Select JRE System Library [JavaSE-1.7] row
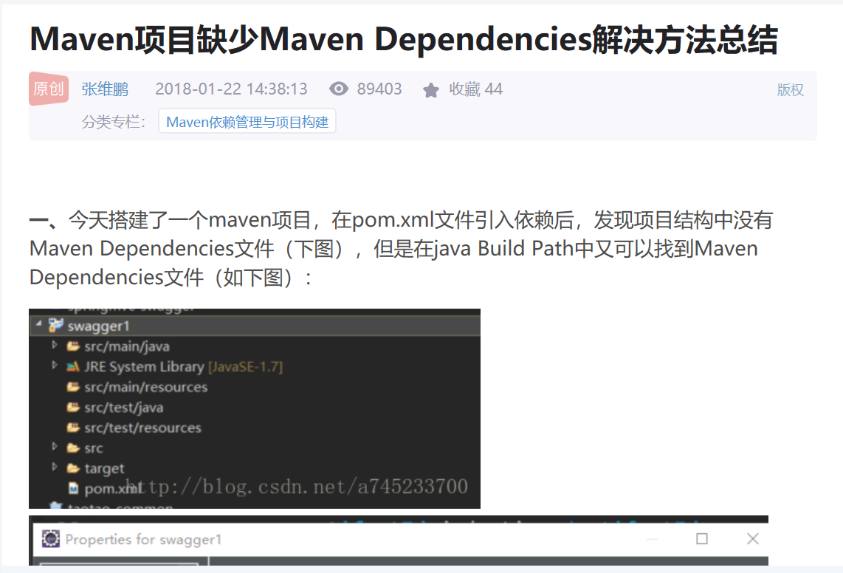This screenshot has width=843, height=573. pos(183,367)
